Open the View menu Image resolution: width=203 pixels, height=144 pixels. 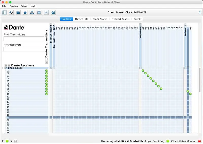pyautogui.click(x=24, y=6)
